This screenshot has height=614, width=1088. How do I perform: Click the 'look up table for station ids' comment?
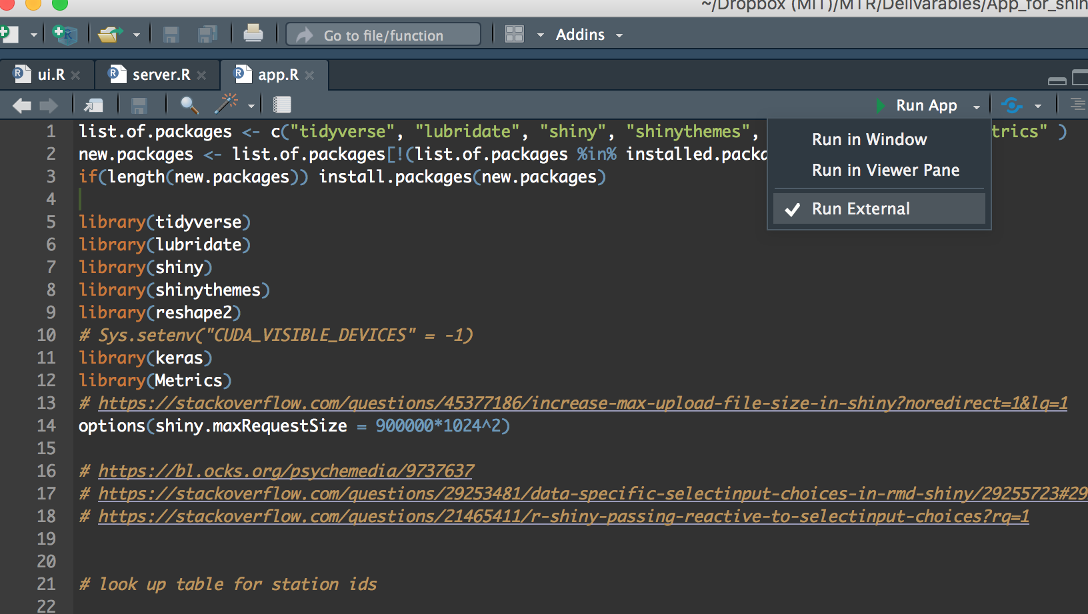(228, 584)
